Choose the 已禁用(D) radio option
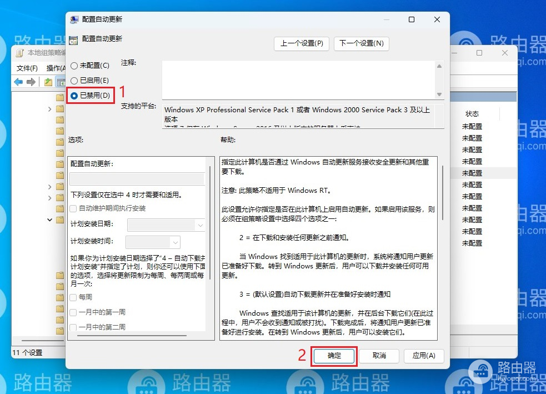 coord(74,96)
